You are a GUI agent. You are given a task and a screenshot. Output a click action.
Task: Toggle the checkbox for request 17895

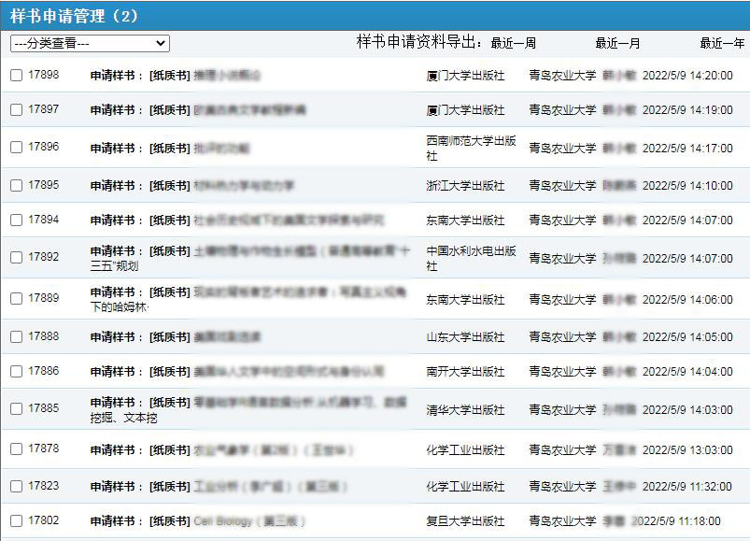point(16,186)
